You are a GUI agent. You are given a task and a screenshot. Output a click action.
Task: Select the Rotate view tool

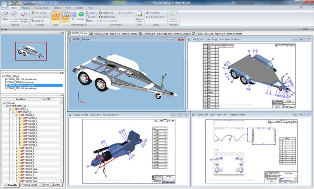(81, 16)
